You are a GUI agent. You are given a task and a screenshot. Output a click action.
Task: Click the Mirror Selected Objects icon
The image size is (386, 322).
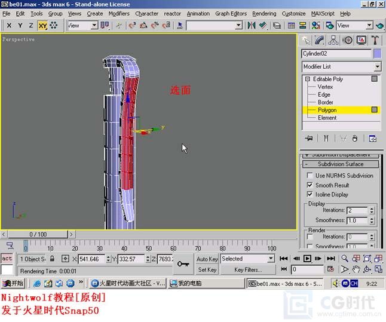click(x=252, y=25)
